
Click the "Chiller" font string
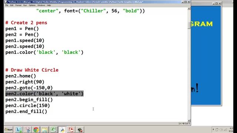tap(93, 11)
